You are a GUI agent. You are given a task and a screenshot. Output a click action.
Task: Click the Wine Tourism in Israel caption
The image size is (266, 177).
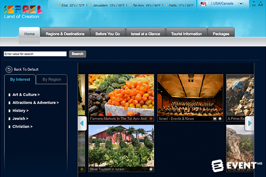107,169
